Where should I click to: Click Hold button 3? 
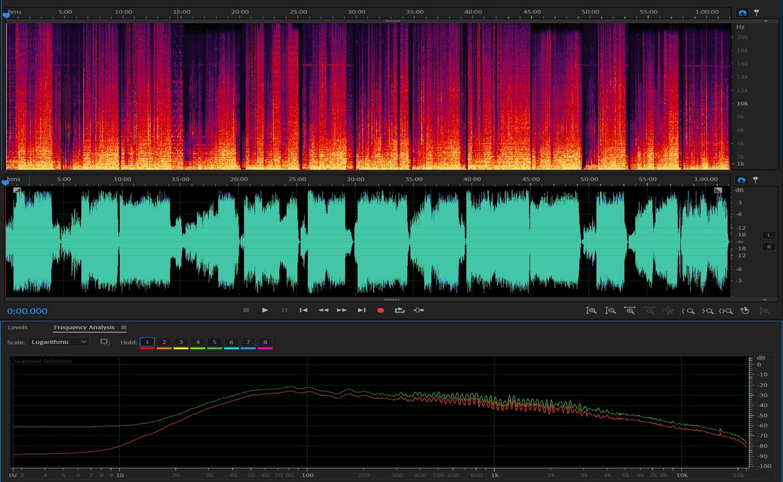tap(181, 342)
